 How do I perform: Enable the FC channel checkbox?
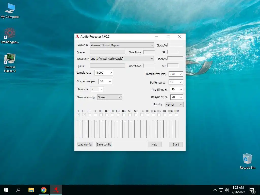coord(90,115)
